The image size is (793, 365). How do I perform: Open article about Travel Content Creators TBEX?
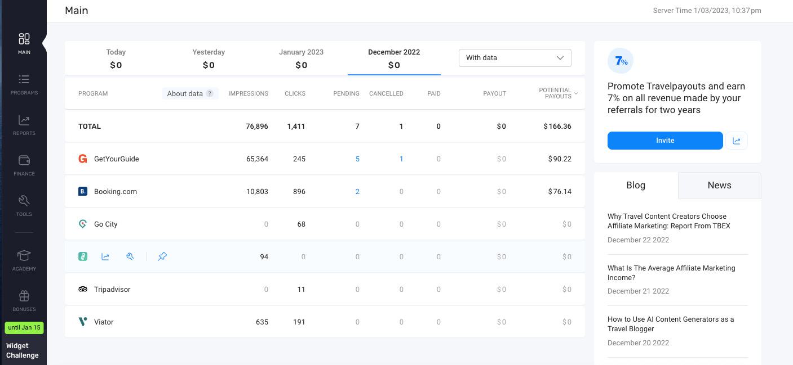coord(669,221)
